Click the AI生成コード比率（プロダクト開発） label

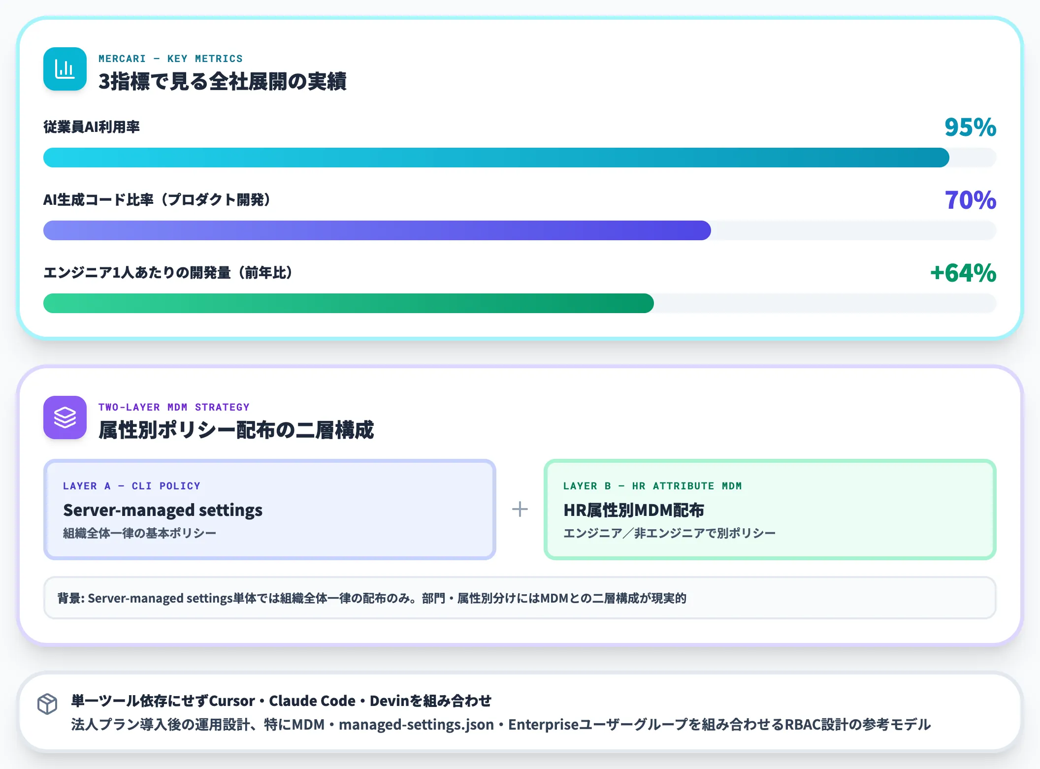157,200
